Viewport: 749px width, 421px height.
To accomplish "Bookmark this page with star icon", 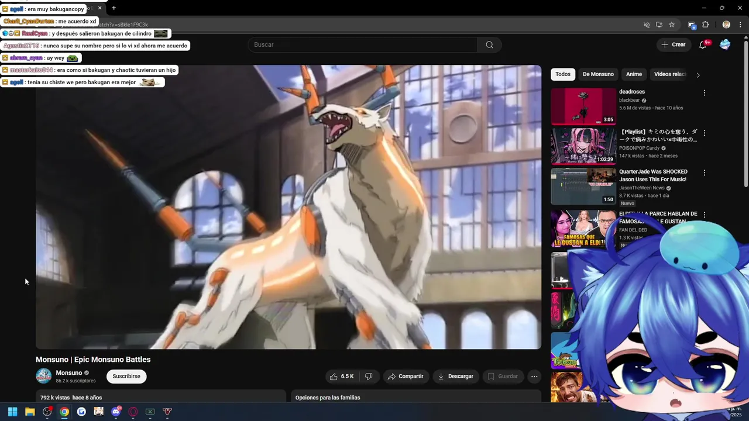I will 672,25.
